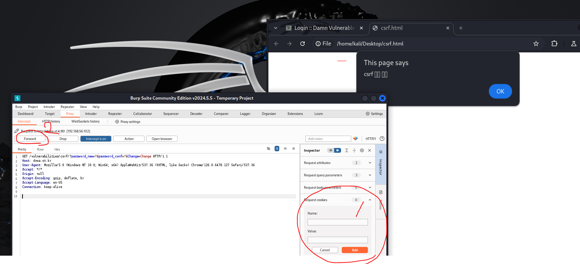Toggle hide non-printable characters eye icon
This screenshot has height=264, width=580.
pyautogui.click(x=268, y=149)
